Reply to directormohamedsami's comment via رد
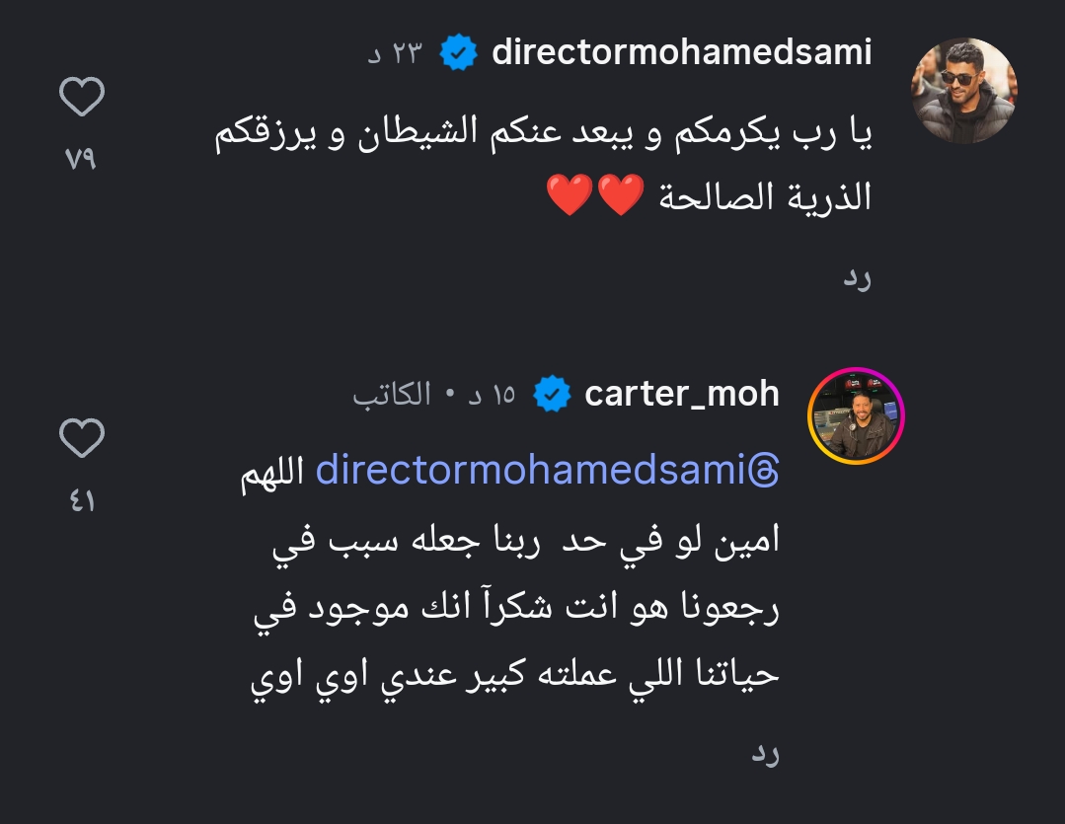 [x=857, y=279]
